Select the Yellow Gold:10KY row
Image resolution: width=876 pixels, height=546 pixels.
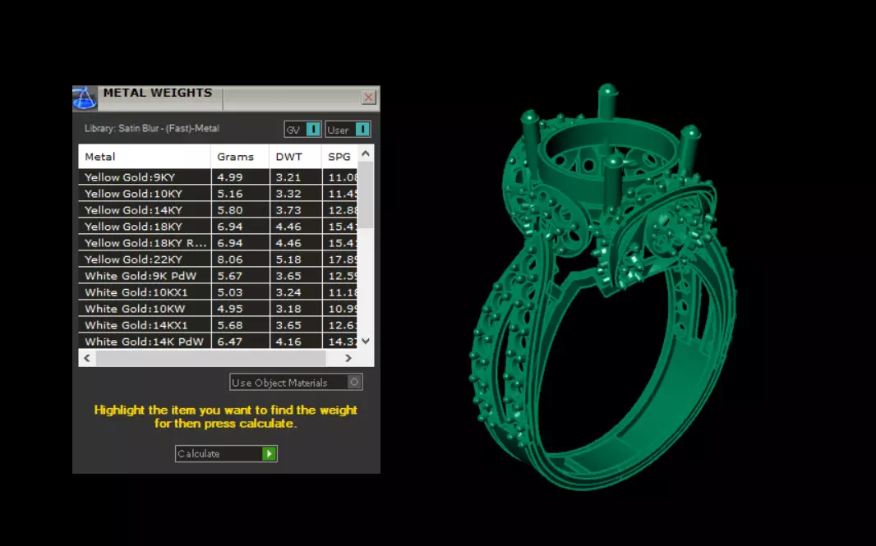[218, 194]
